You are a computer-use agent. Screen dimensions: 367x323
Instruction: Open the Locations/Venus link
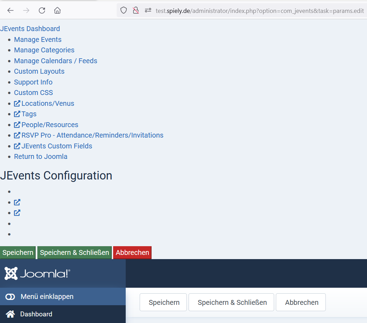48,103
